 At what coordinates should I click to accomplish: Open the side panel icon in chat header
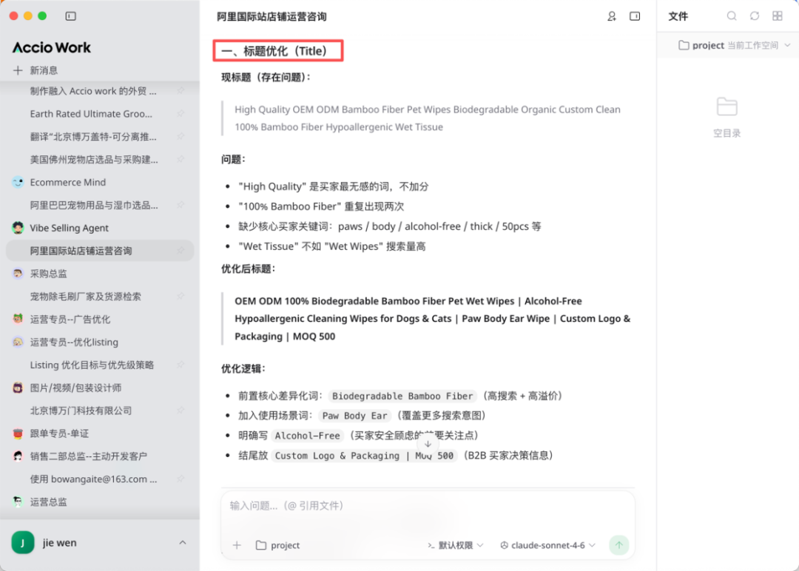click(x=635, y=16)
